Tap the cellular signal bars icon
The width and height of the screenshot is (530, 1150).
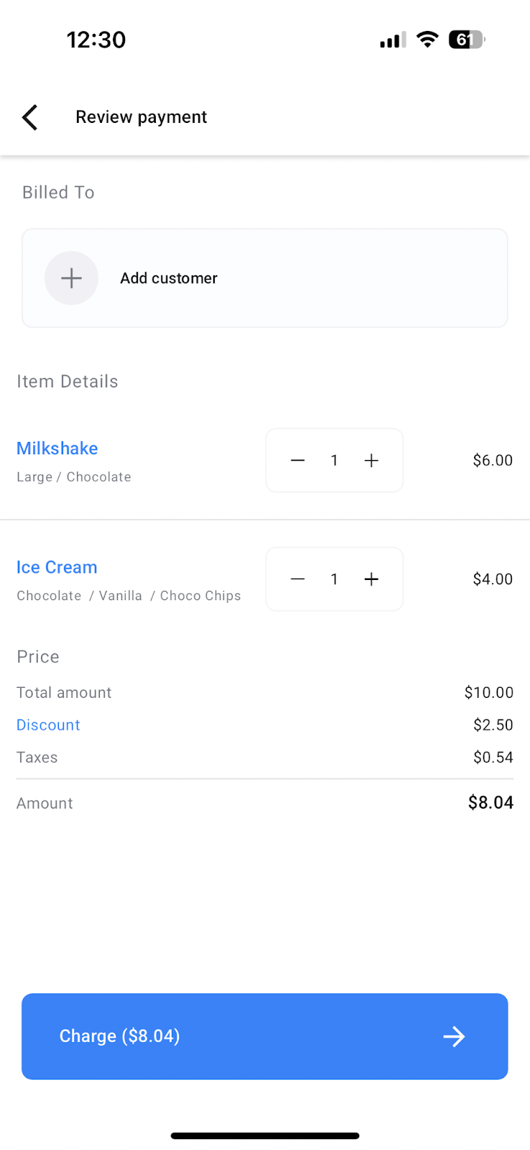pyautogui.click(x=393, y=40)
